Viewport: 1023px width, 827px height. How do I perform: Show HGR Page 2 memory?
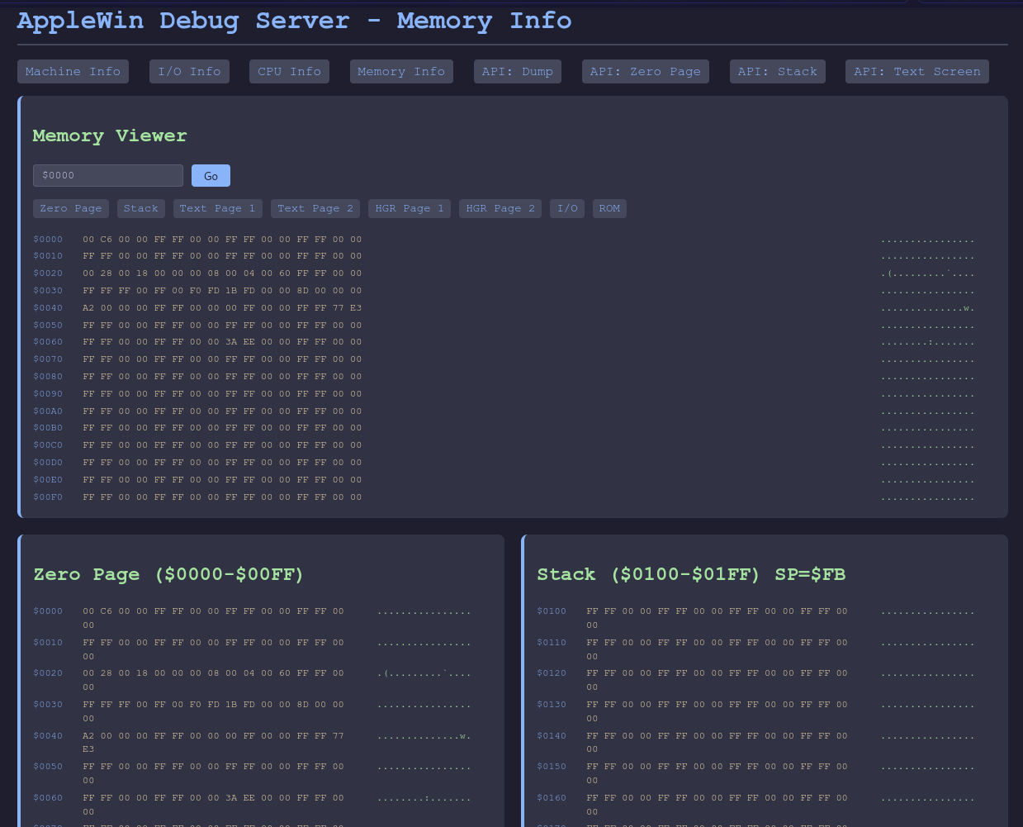500,208
